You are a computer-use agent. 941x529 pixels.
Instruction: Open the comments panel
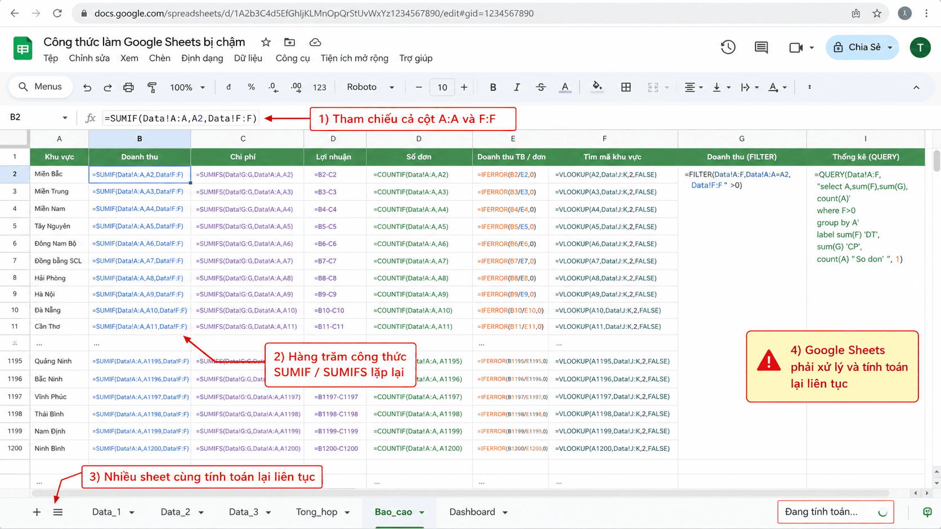coord(761,47)
